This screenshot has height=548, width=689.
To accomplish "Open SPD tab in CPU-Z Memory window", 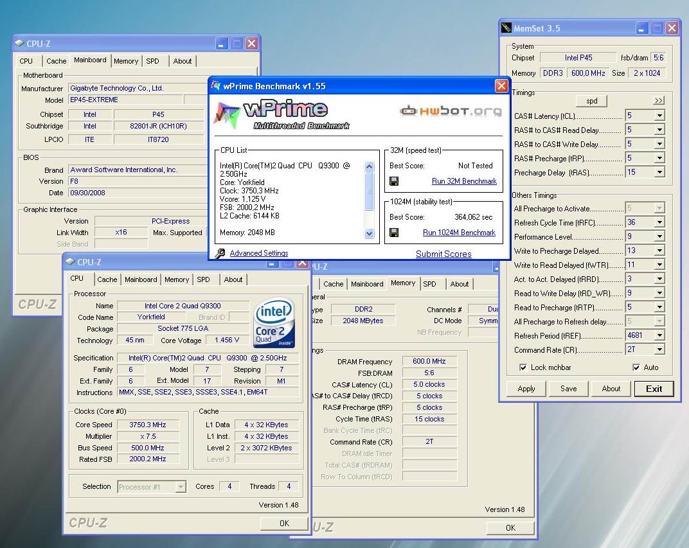I will pyautogui.click(x=430, y=284).
